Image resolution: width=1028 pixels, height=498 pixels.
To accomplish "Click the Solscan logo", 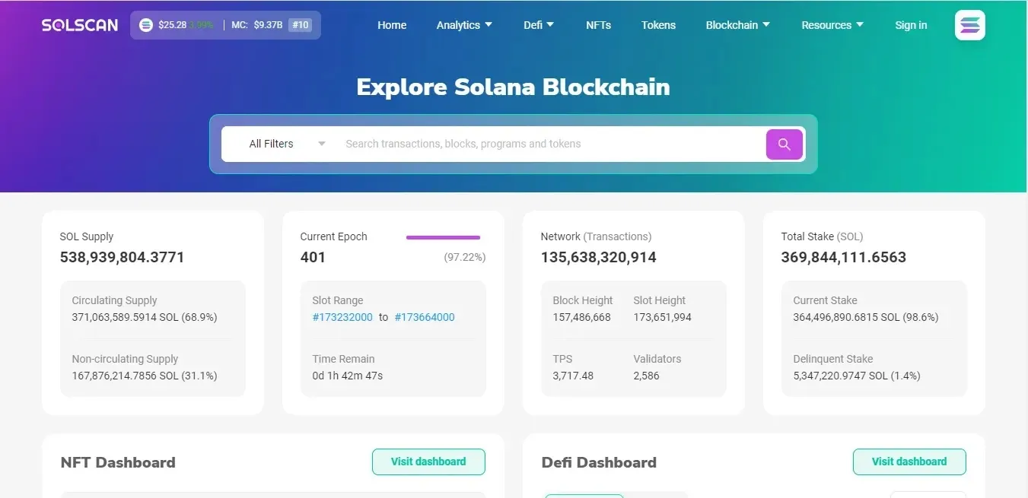I will tap(80, 25).
